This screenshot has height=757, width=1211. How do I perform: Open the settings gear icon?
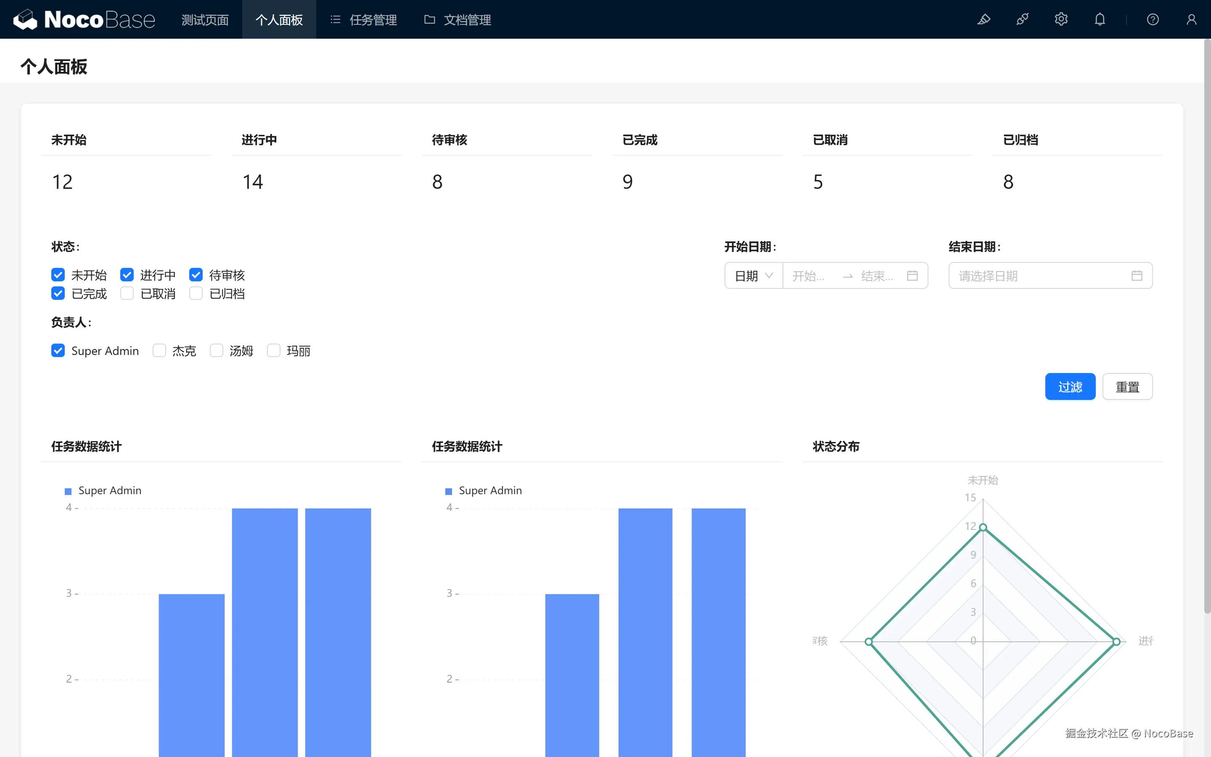(1061, 19)
